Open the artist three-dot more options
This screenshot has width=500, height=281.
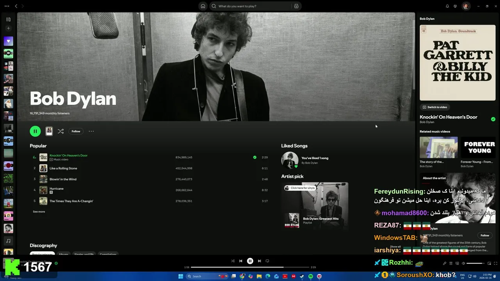pos(91,131)
